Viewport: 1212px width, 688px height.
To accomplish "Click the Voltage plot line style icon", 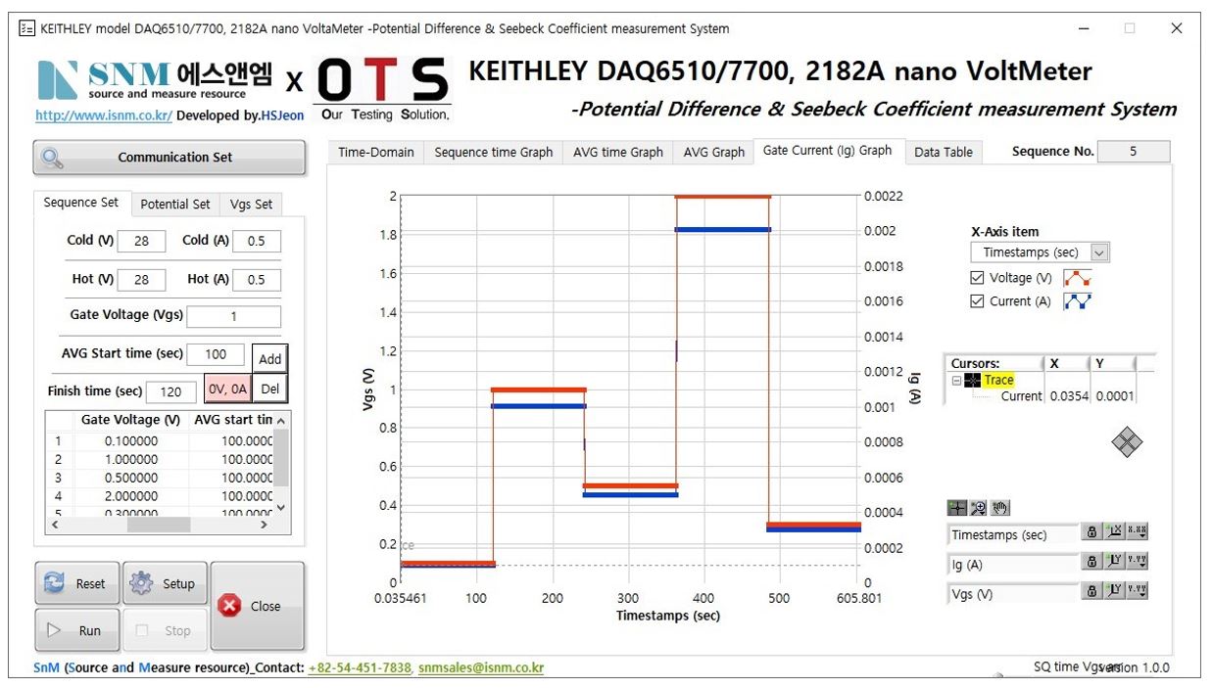I will 1077,278.
